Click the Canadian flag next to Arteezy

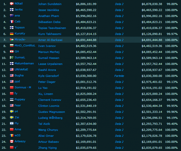tap(12, 142)
